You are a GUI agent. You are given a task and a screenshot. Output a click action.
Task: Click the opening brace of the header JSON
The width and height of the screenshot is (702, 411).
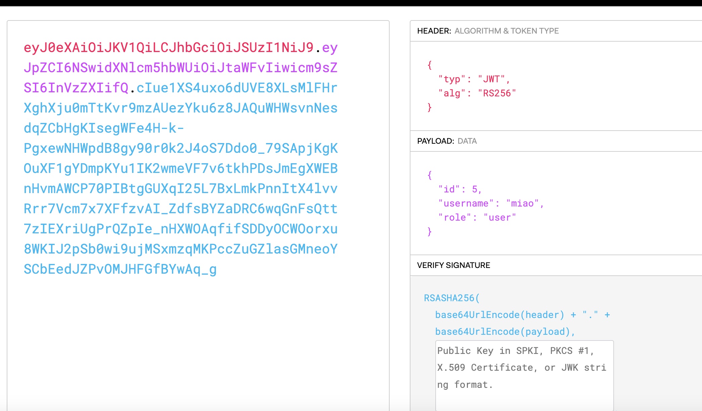pos(429,65)
